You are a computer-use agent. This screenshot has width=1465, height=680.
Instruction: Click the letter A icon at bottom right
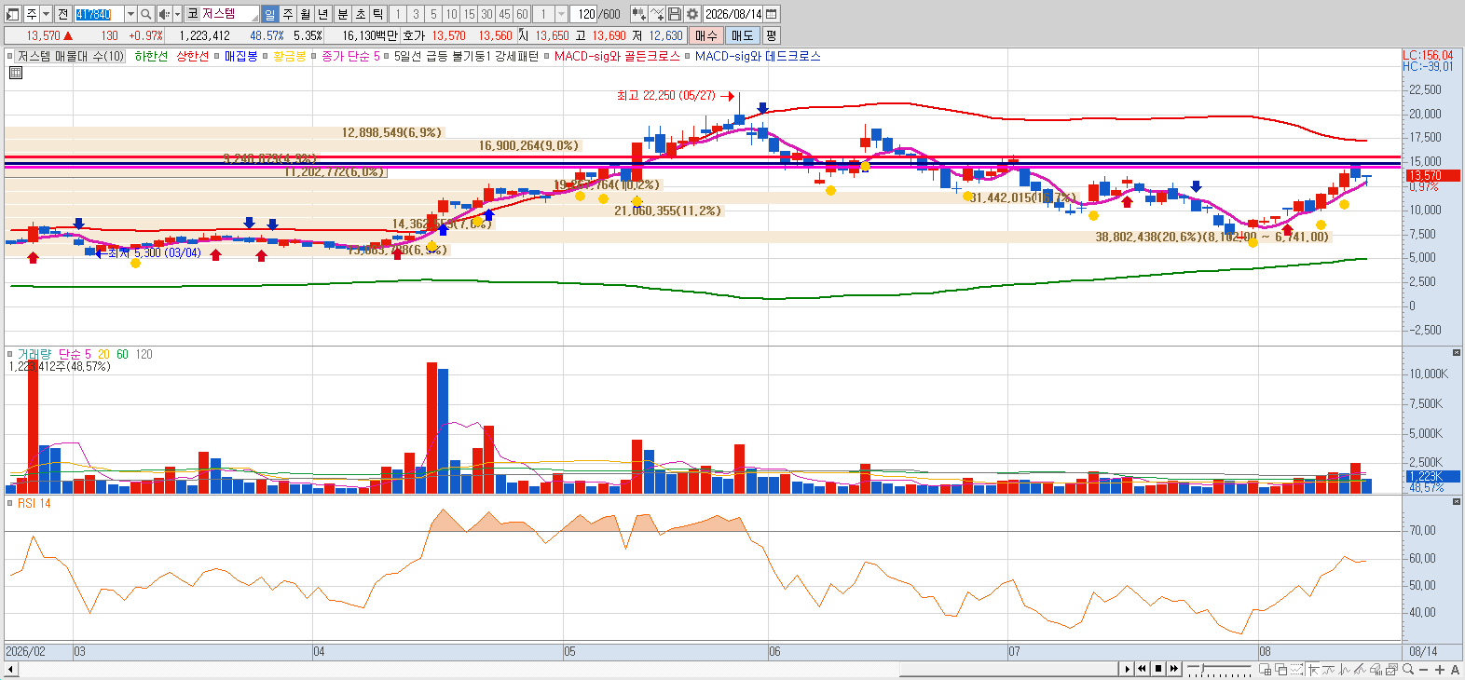(x=1455, y=669)
